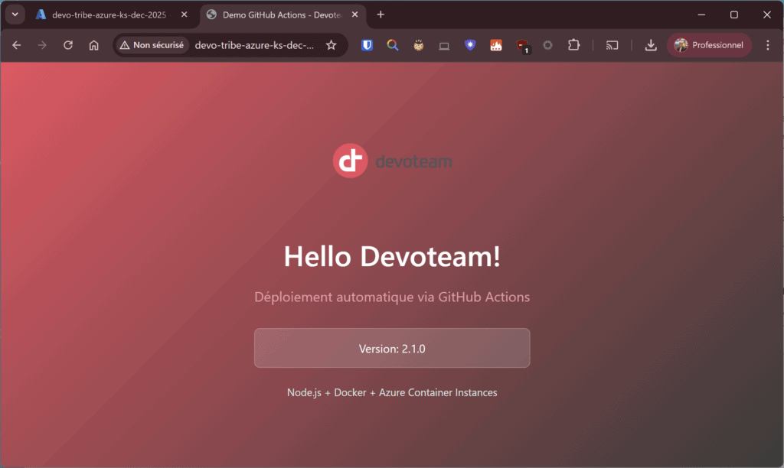Open the Professionnel profile menu
The image size is (784, 468).
(708, 45)
